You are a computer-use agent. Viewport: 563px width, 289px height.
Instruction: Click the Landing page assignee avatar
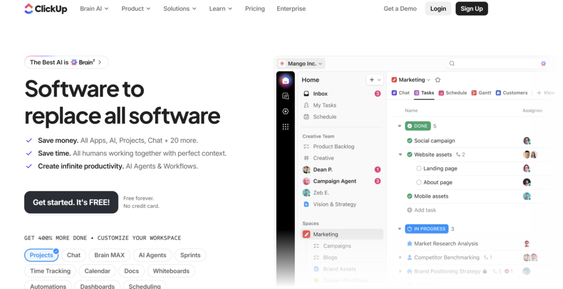pyautogui.click(x=526, y=168)
